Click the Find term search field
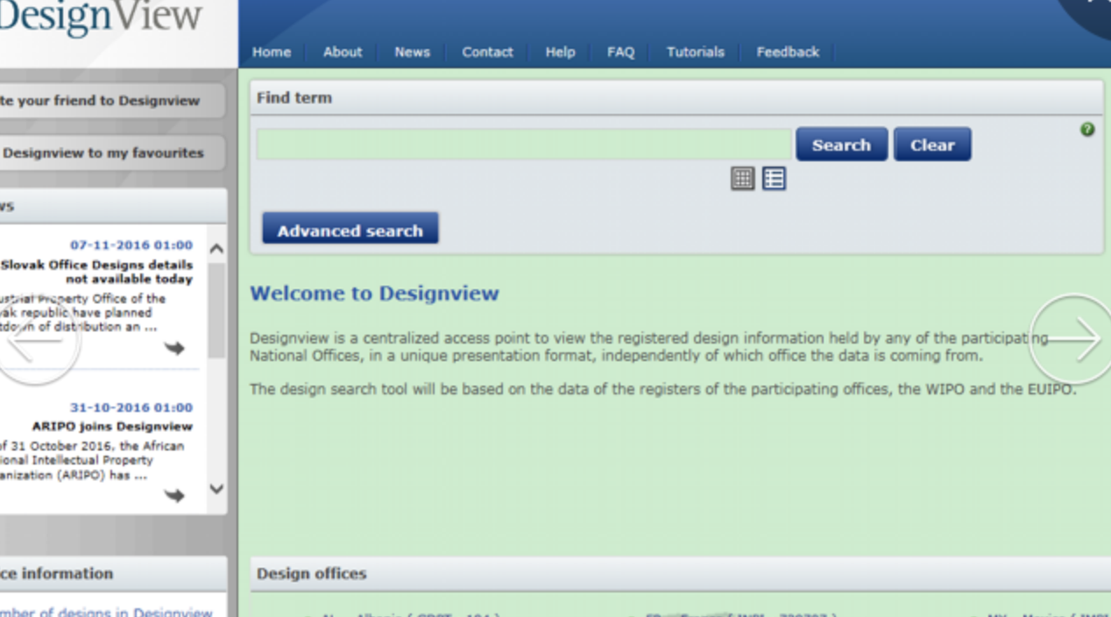Screen dimensions: 1111x617 pyautogui.click(x=524, y=145)
